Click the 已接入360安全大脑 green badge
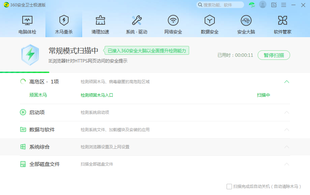This screenshot has width=310, height=195. [x=146, y=50]
